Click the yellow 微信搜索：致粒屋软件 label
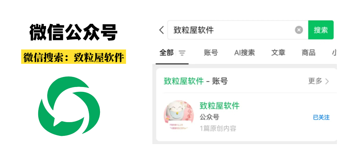The image size is (356, 168). click(x=74, y=57)
